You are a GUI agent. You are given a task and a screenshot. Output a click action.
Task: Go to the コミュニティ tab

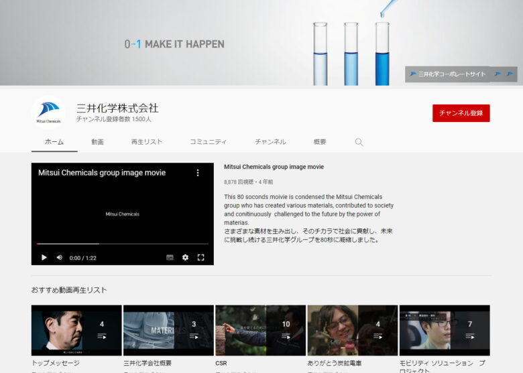(208, 142)
